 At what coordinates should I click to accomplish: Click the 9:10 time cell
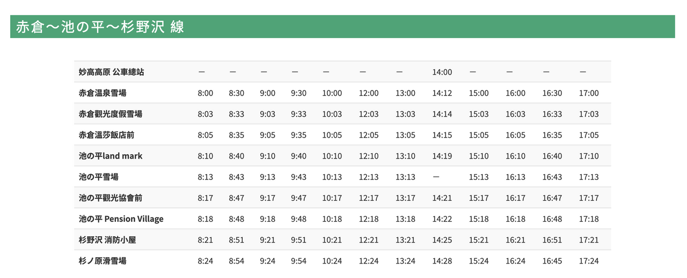point(267,156)
